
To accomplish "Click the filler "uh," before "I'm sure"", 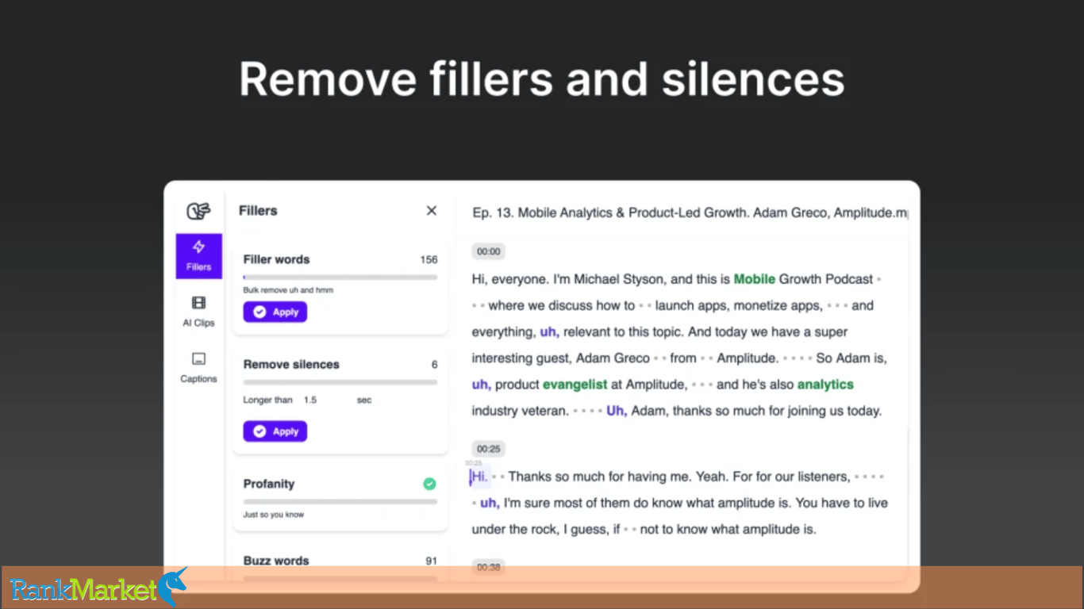I will point(490,503).
